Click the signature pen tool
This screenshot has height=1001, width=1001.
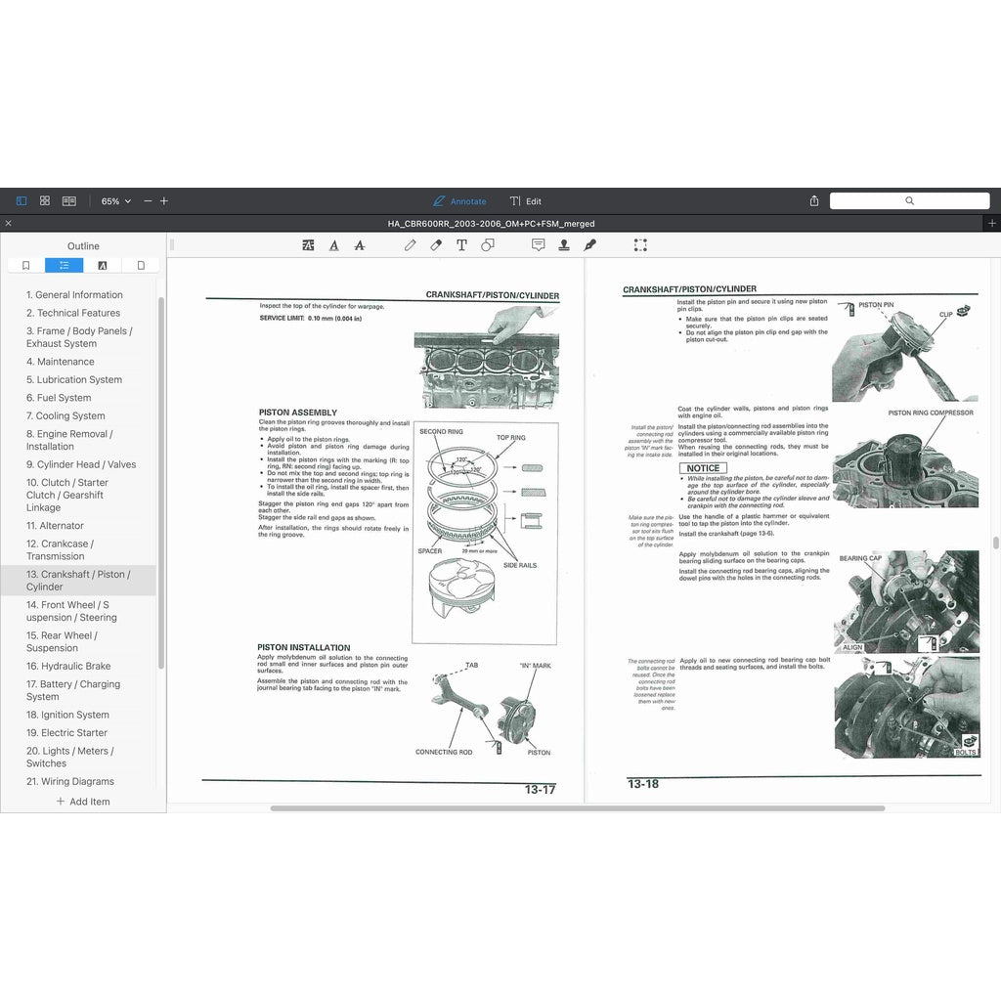coord(589,245)
